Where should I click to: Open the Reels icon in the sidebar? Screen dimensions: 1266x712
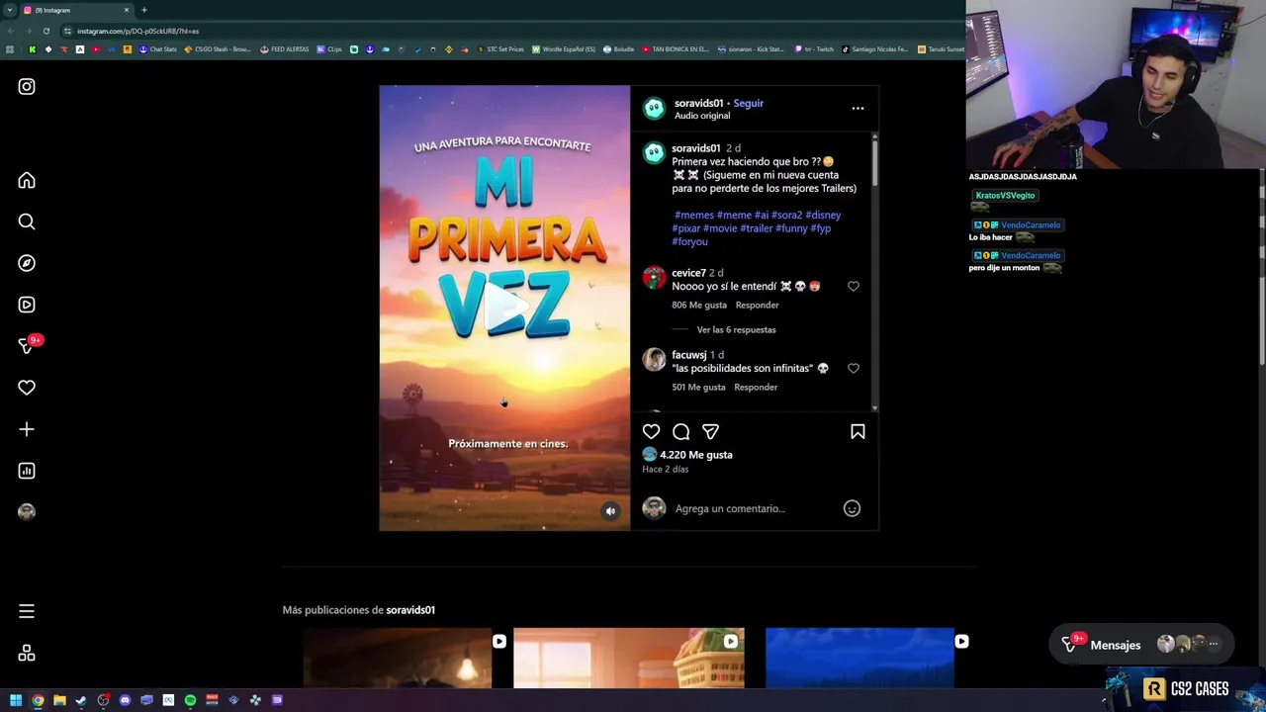point(27,305)
